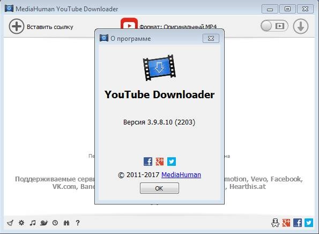Click the film strip logo in About dialog

(x=159, y=68)
